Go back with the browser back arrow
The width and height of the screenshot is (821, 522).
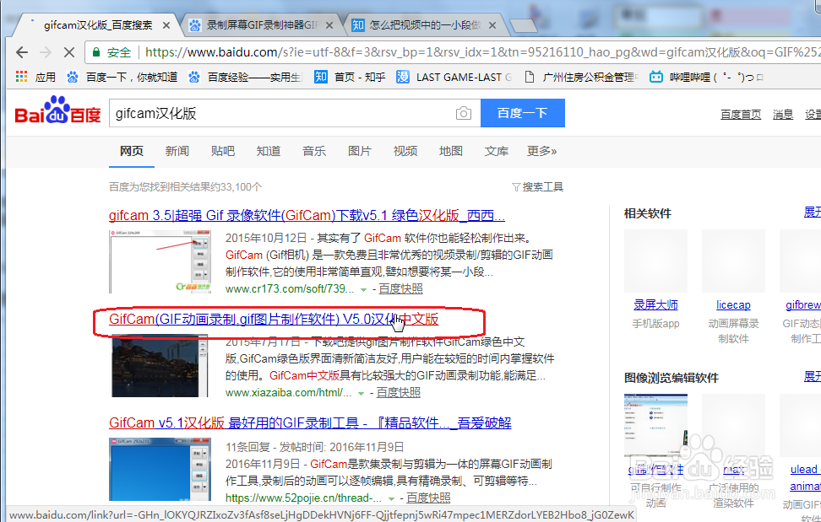pos(22,52)
